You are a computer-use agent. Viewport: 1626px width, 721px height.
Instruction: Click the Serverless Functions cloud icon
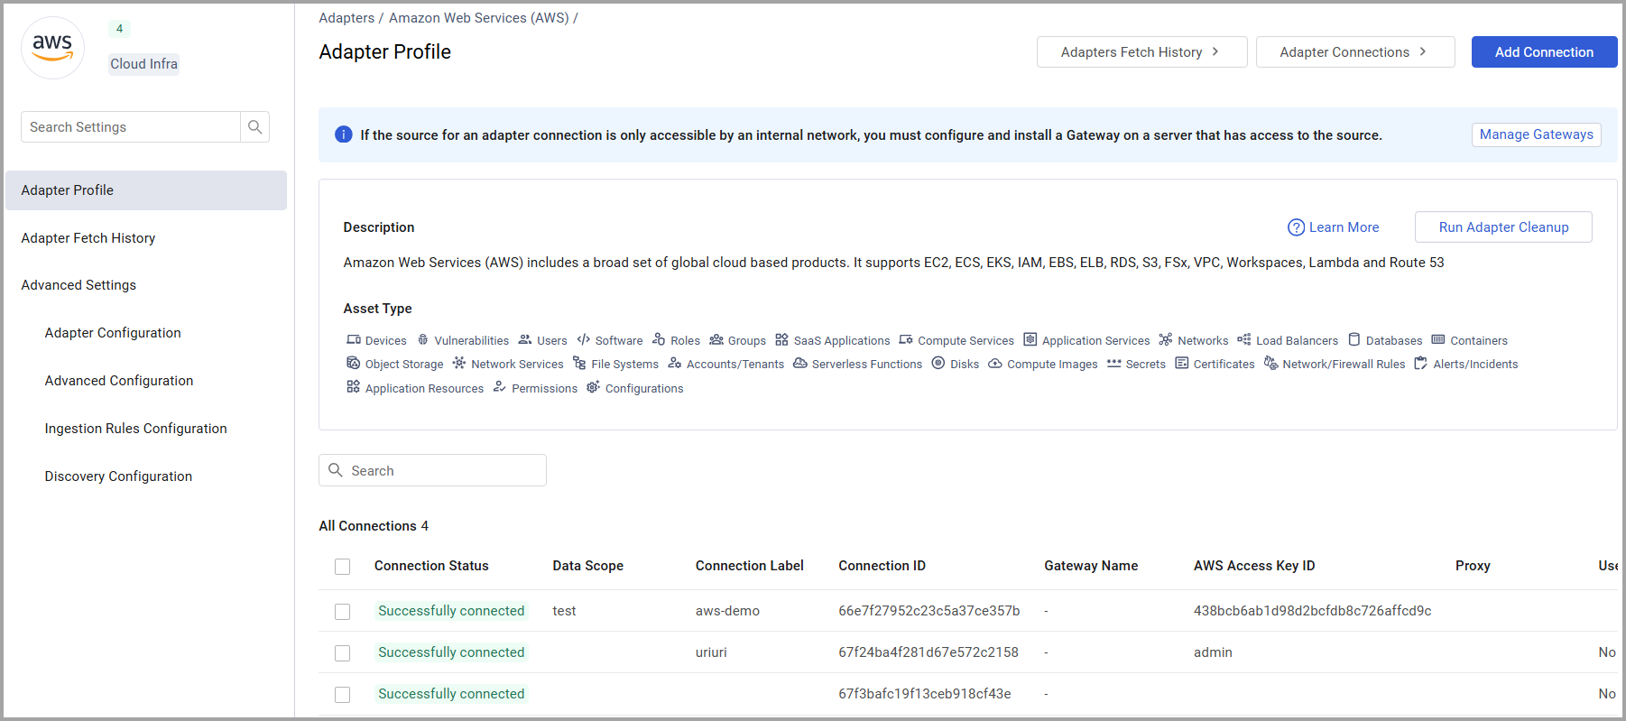(x=800, y=364)
